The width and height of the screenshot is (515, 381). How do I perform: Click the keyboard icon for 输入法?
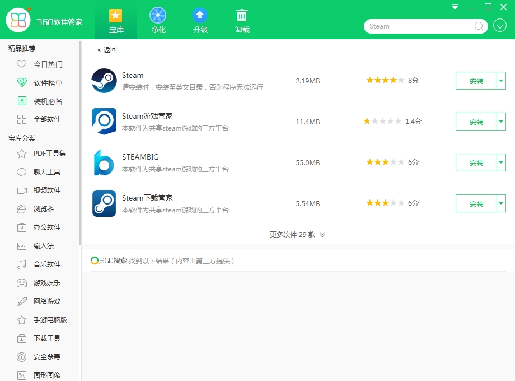(22, 246)
